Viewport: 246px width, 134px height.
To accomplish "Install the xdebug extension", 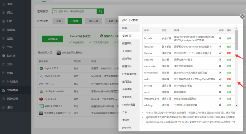I will click(x=229, y=105).
